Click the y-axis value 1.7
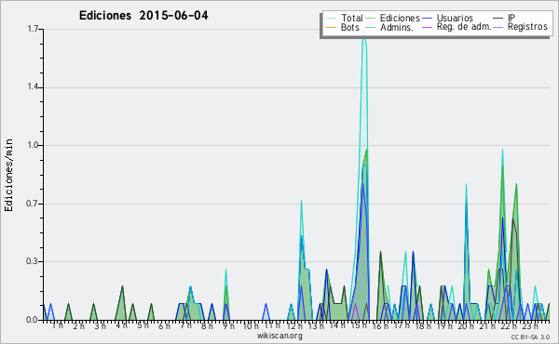Viewport: 559px width, 344px height. (33, 29)
